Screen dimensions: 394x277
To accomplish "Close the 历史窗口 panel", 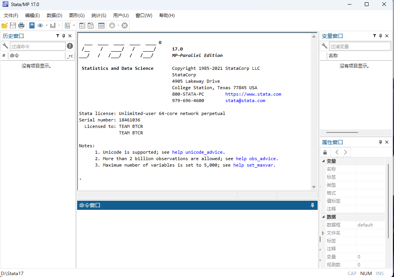I will [70, 36].
